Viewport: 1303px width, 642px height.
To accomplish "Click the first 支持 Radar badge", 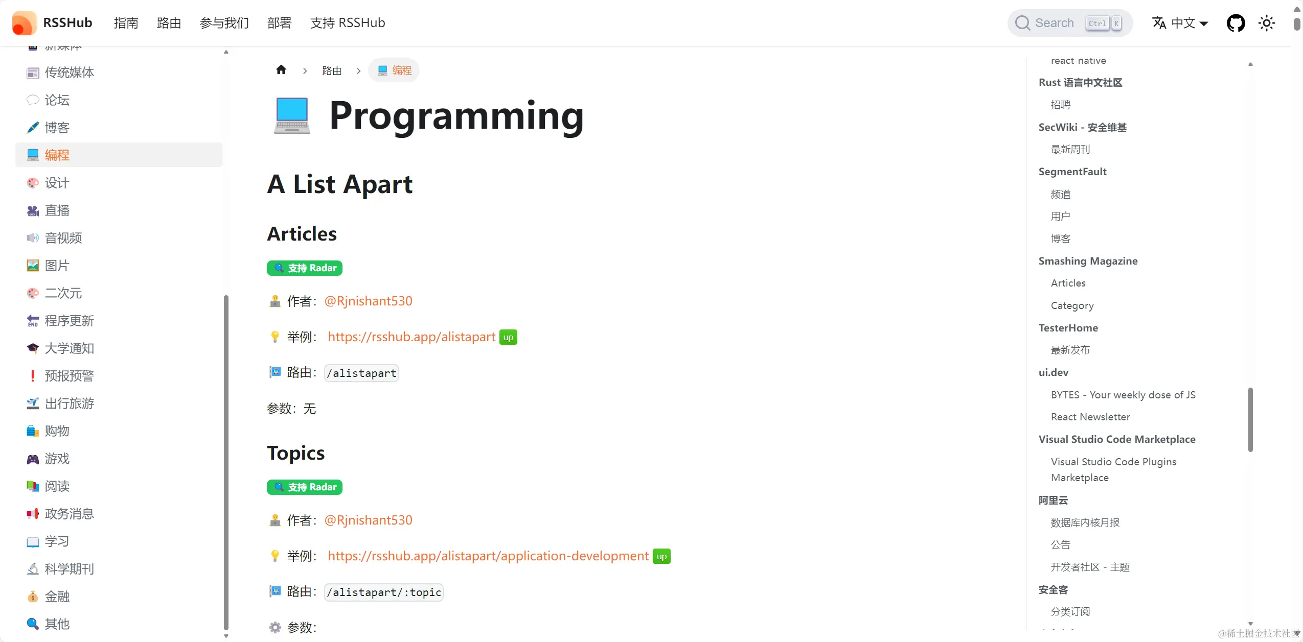I will pos(305,268).
